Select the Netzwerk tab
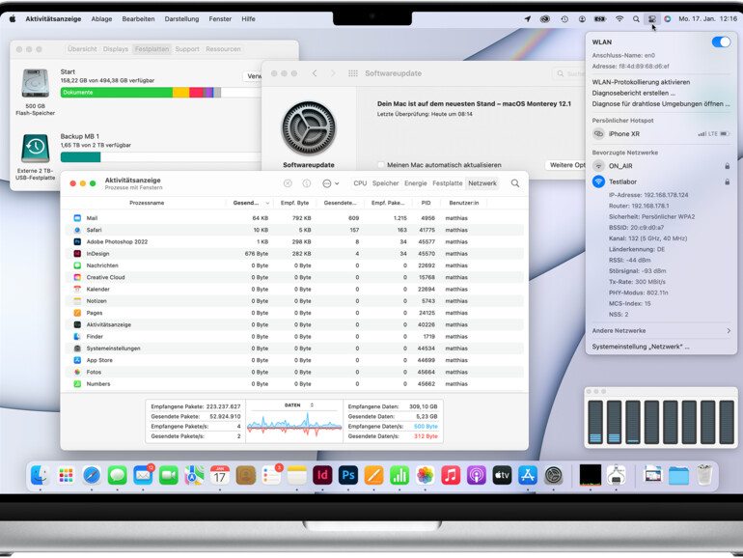 point(482,183)
